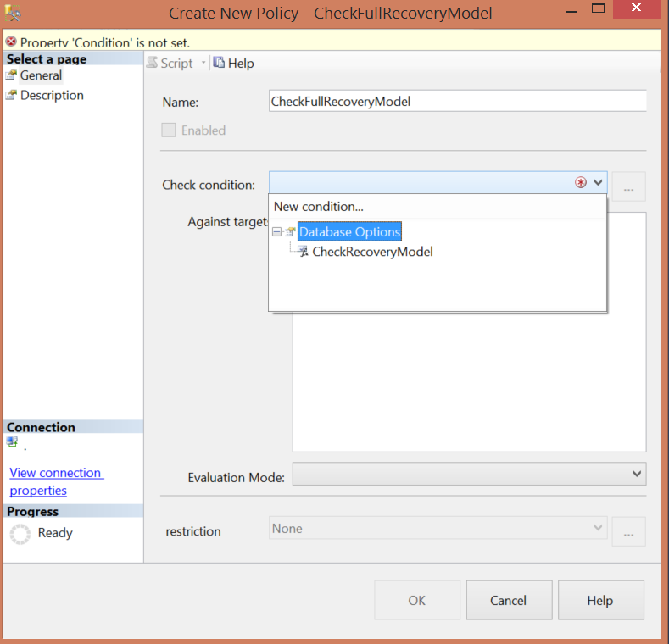The height and width of the screenshot is (644, 669).
Task: Click the Progress section header
Action: coord(73,511)
